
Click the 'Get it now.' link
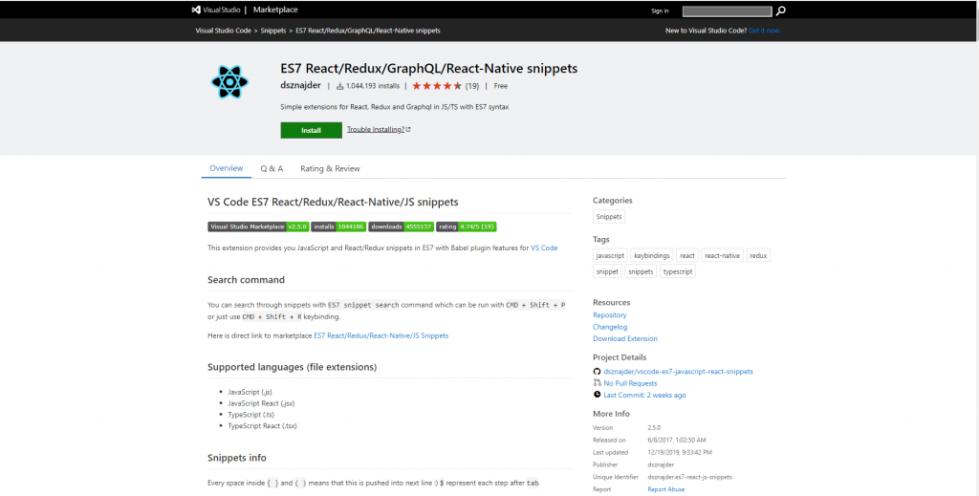[x=764, y=31]
